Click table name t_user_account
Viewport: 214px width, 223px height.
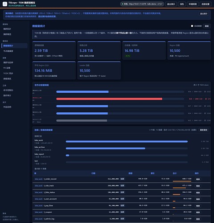(50, 199)
